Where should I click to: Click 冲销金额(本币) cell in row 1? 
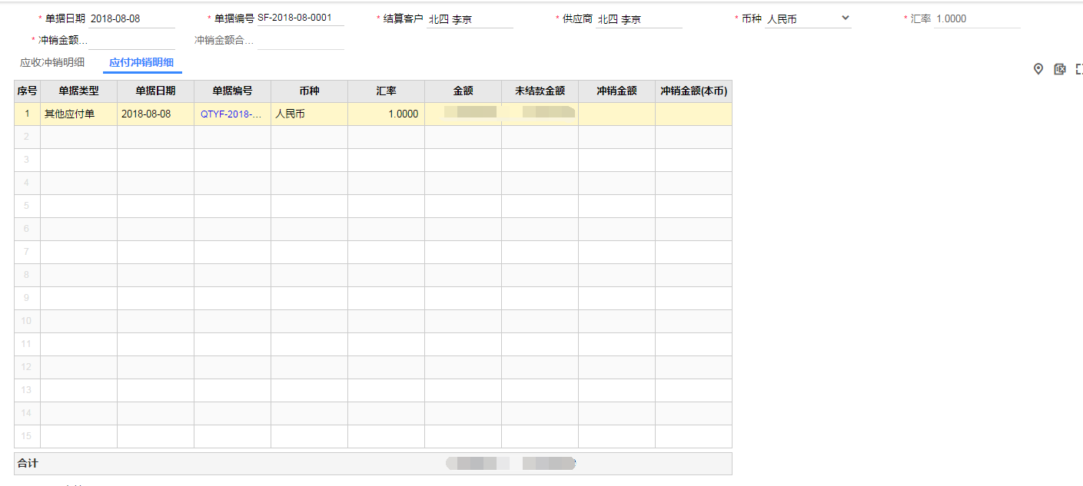click(693, 114)
